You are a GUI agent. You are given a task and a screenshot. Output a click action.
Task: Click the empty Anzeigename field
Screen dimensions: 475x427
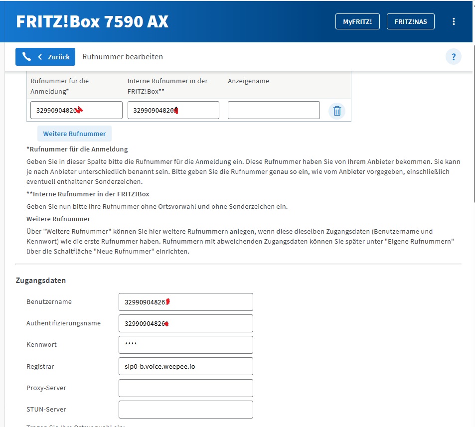tap(274, 110)
